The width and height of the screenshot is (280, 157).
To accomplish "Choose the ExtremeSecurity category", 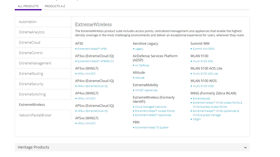I will click(43, 84).
